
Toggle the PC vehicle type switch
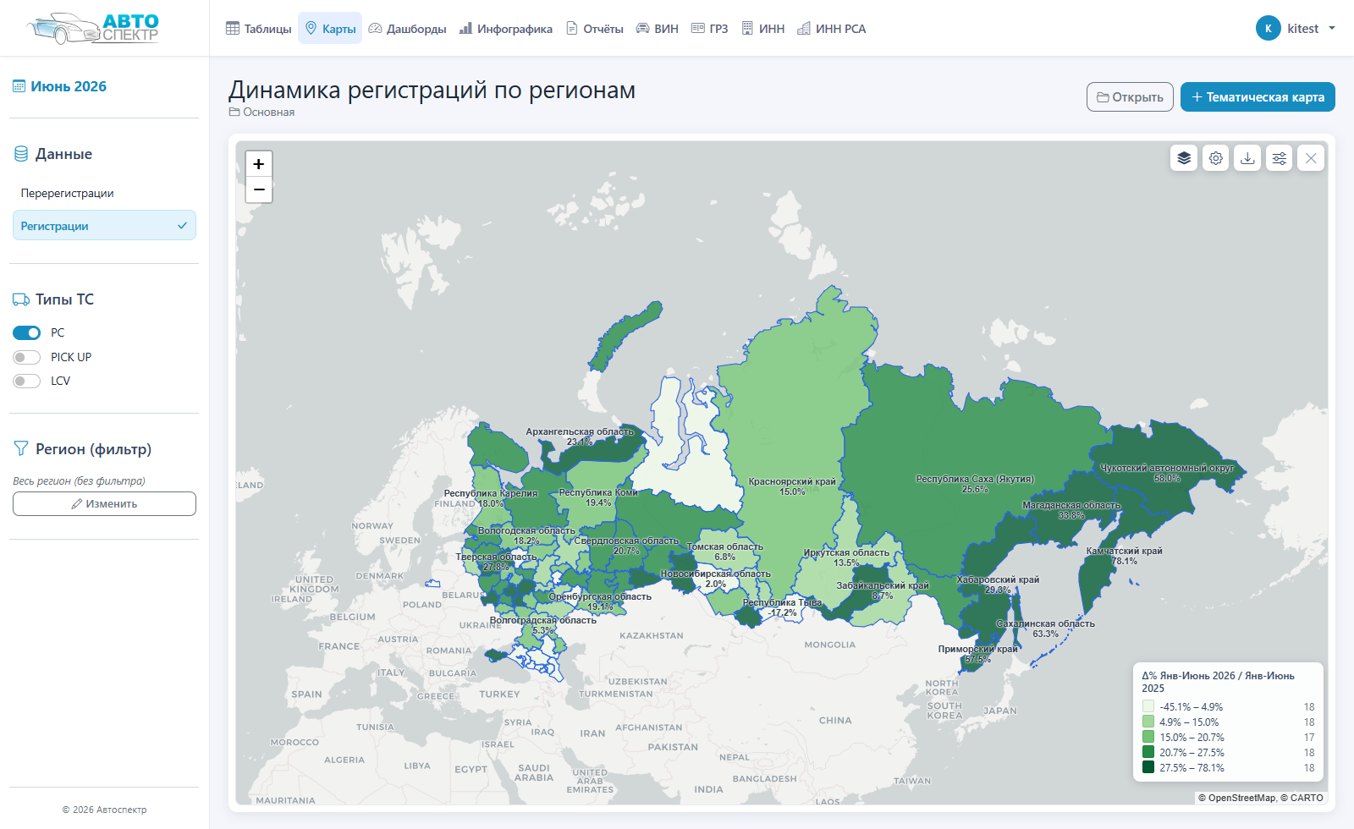click(x=26, y=332)
